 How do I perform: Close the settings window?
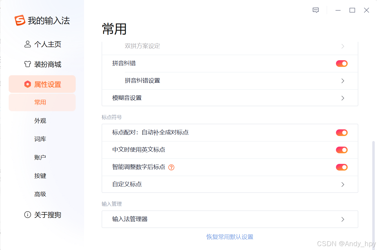[x=367, y=10]
